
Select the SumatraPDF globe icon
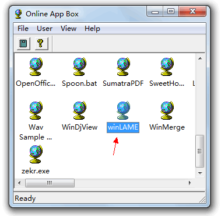[123, 67]
